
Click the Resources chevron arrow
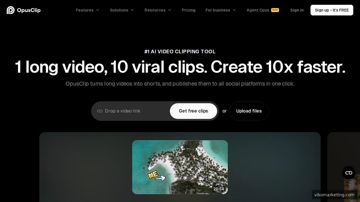point(170,10)
